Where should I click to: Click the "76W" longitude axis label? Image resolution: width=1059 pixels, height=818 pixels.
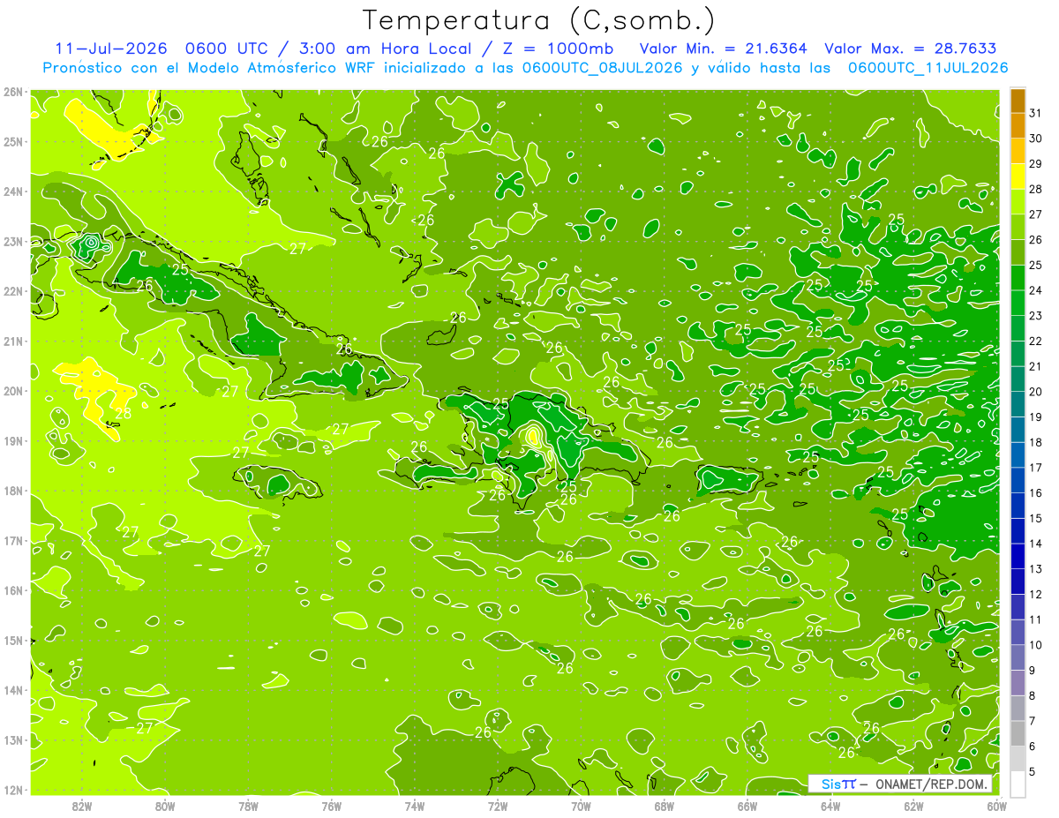(331, 806)
